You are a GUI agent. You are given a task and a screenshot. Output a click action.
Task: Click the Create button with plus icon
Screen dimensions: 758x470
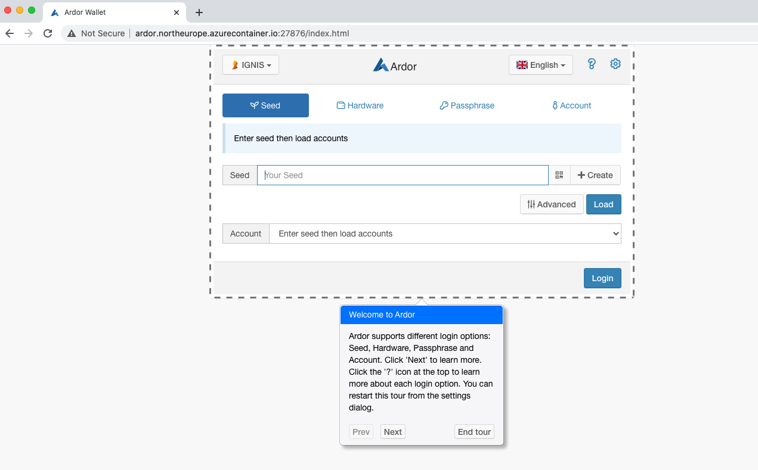595,175
